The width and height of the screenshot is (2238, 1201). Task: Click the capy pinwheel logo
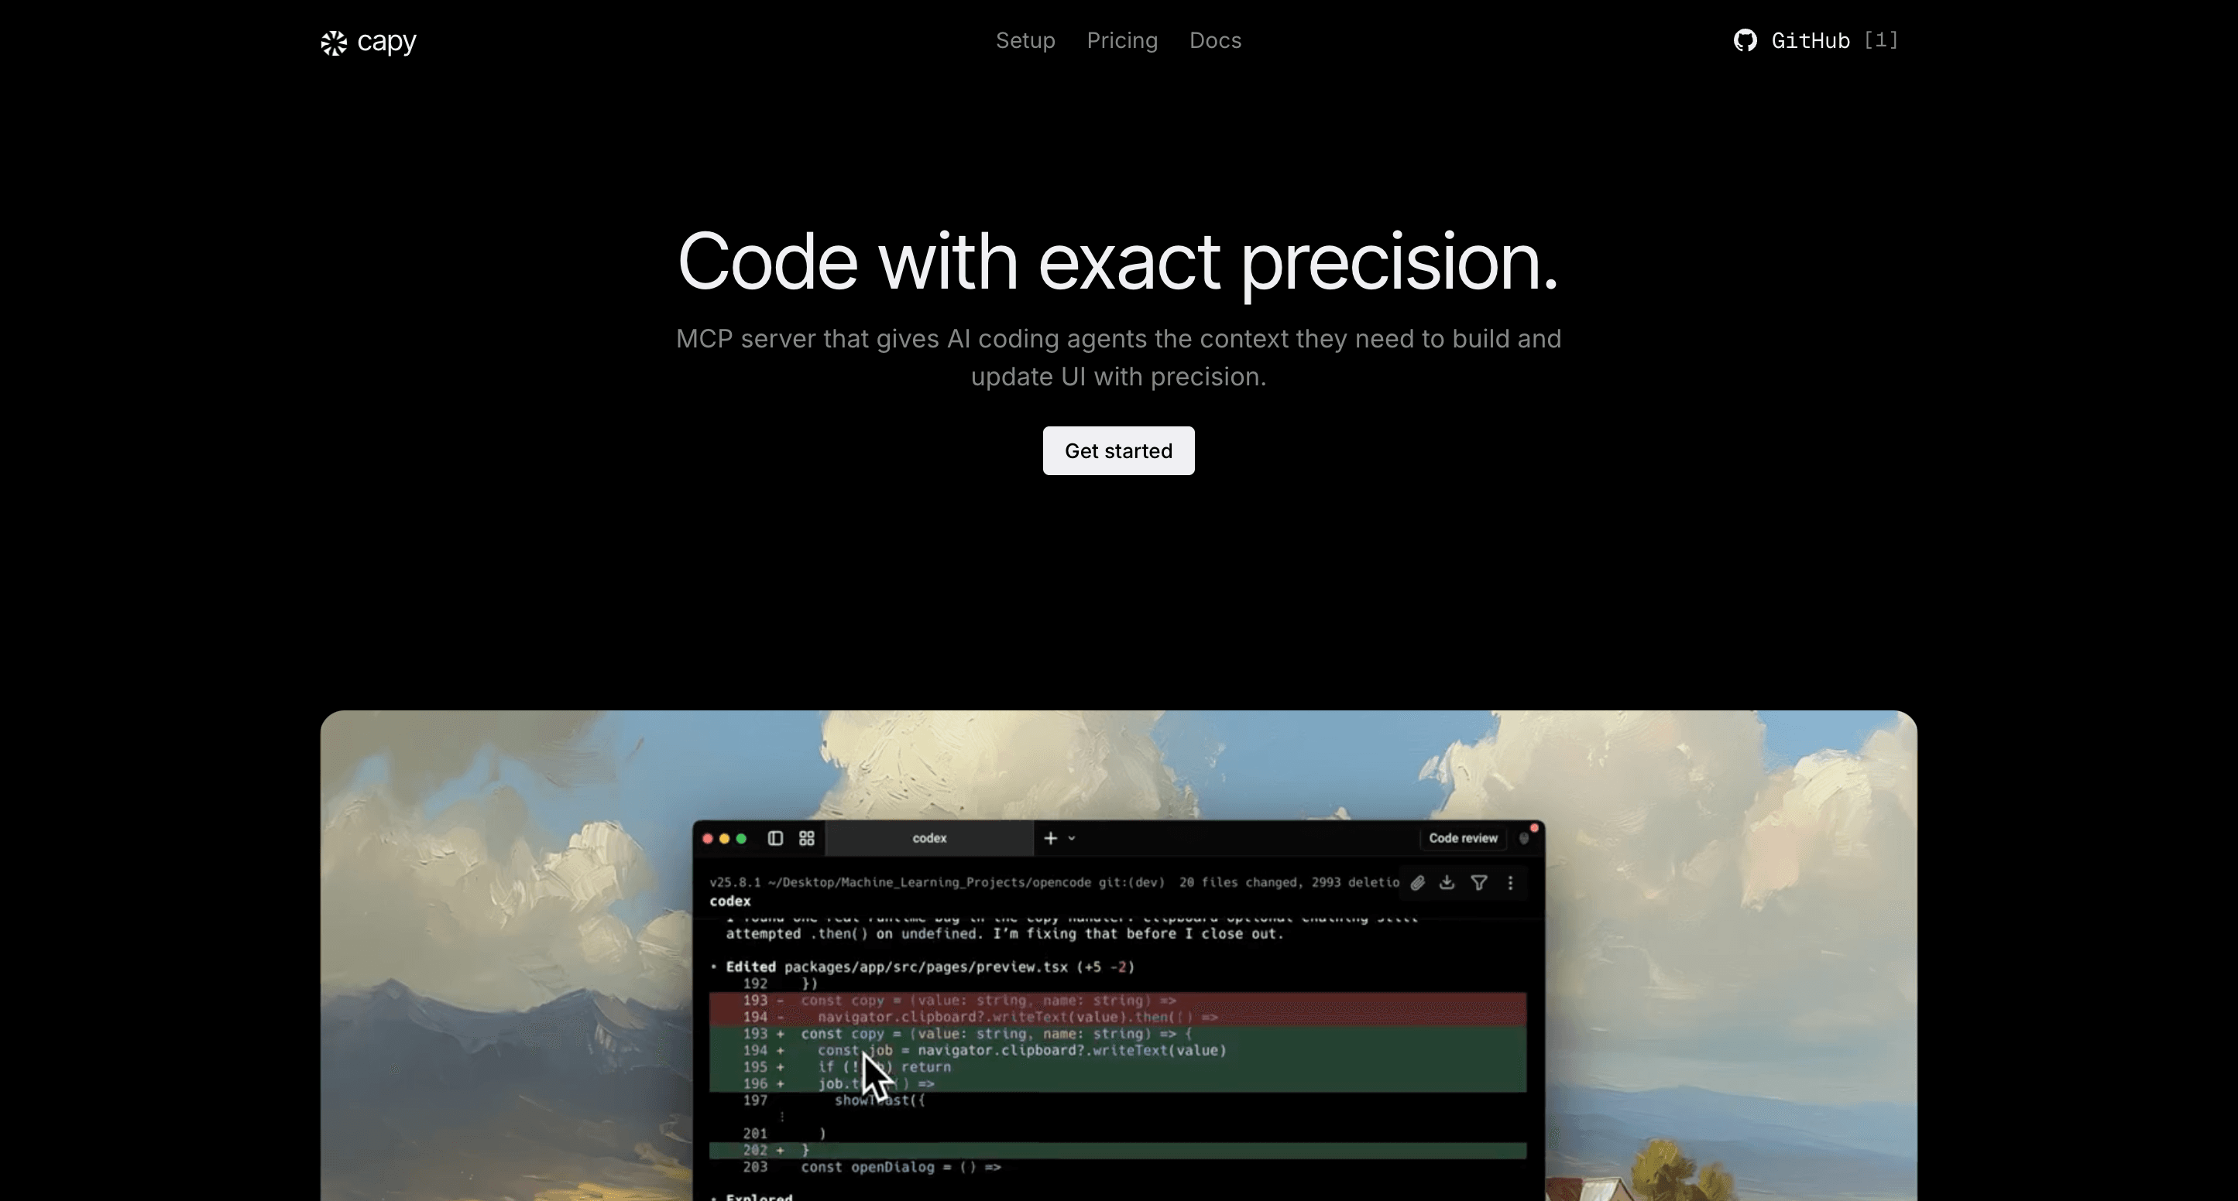click(334, 41)
